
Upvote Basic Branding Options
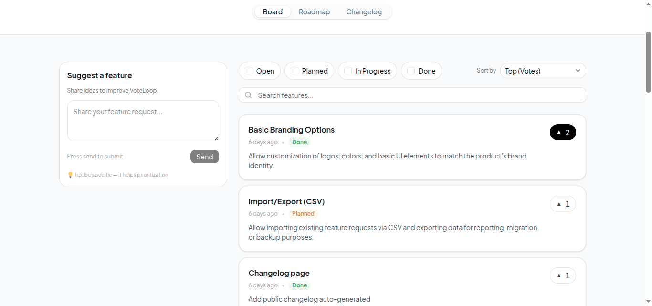[563, 132]
